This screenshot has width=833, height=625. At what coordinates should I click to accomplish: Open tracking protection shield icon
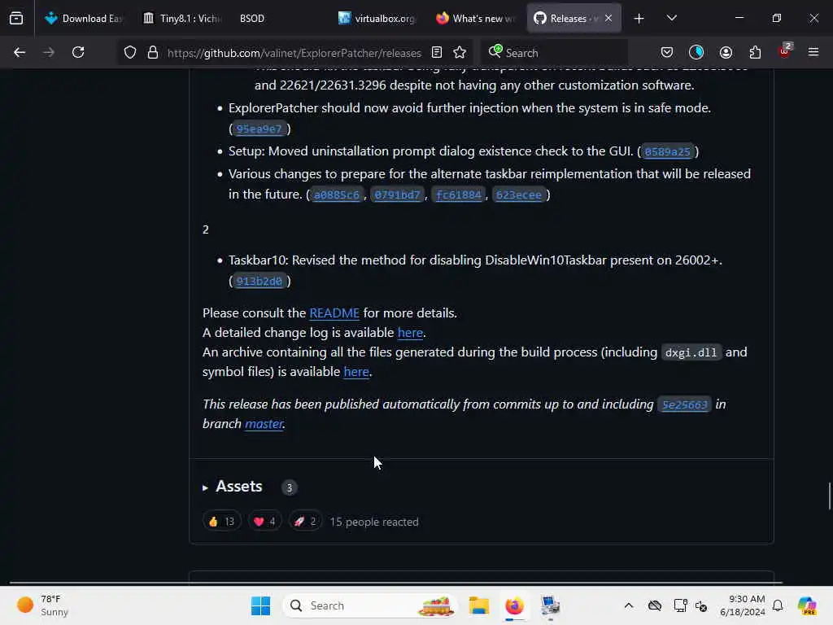pos(130,52)
